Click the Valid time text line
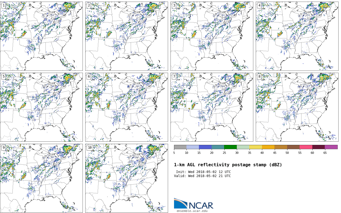Image resolution: width=341 pixels, height=213 pixels. click(x=202, y=176)
